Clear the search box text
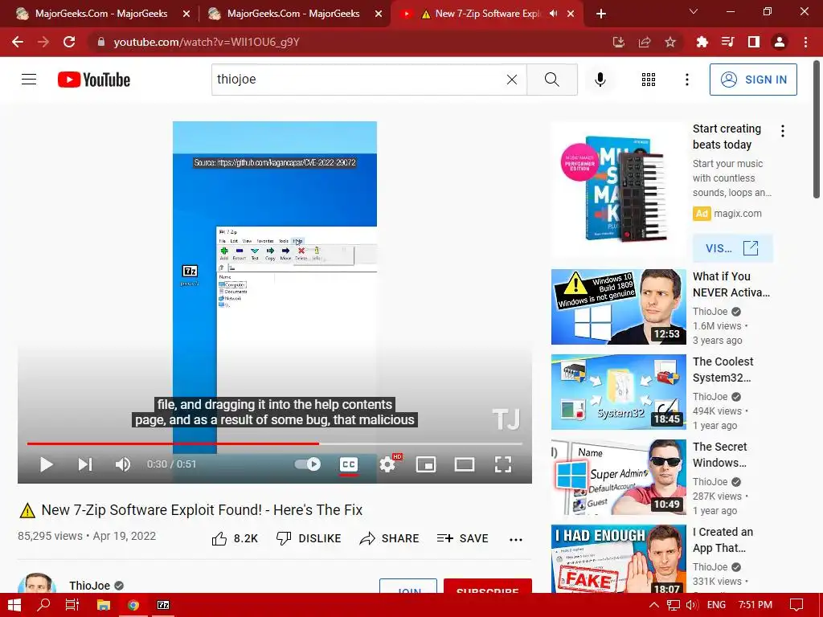The height and width of the screenshot is (617, 823). click(512, 80)
